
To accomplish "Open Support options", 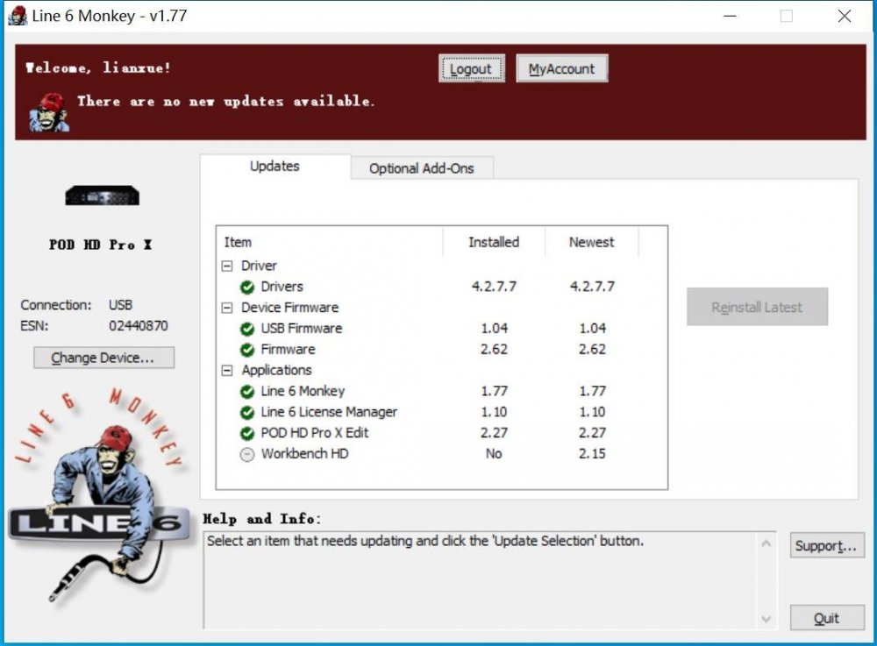I will [x=826, y=546].
